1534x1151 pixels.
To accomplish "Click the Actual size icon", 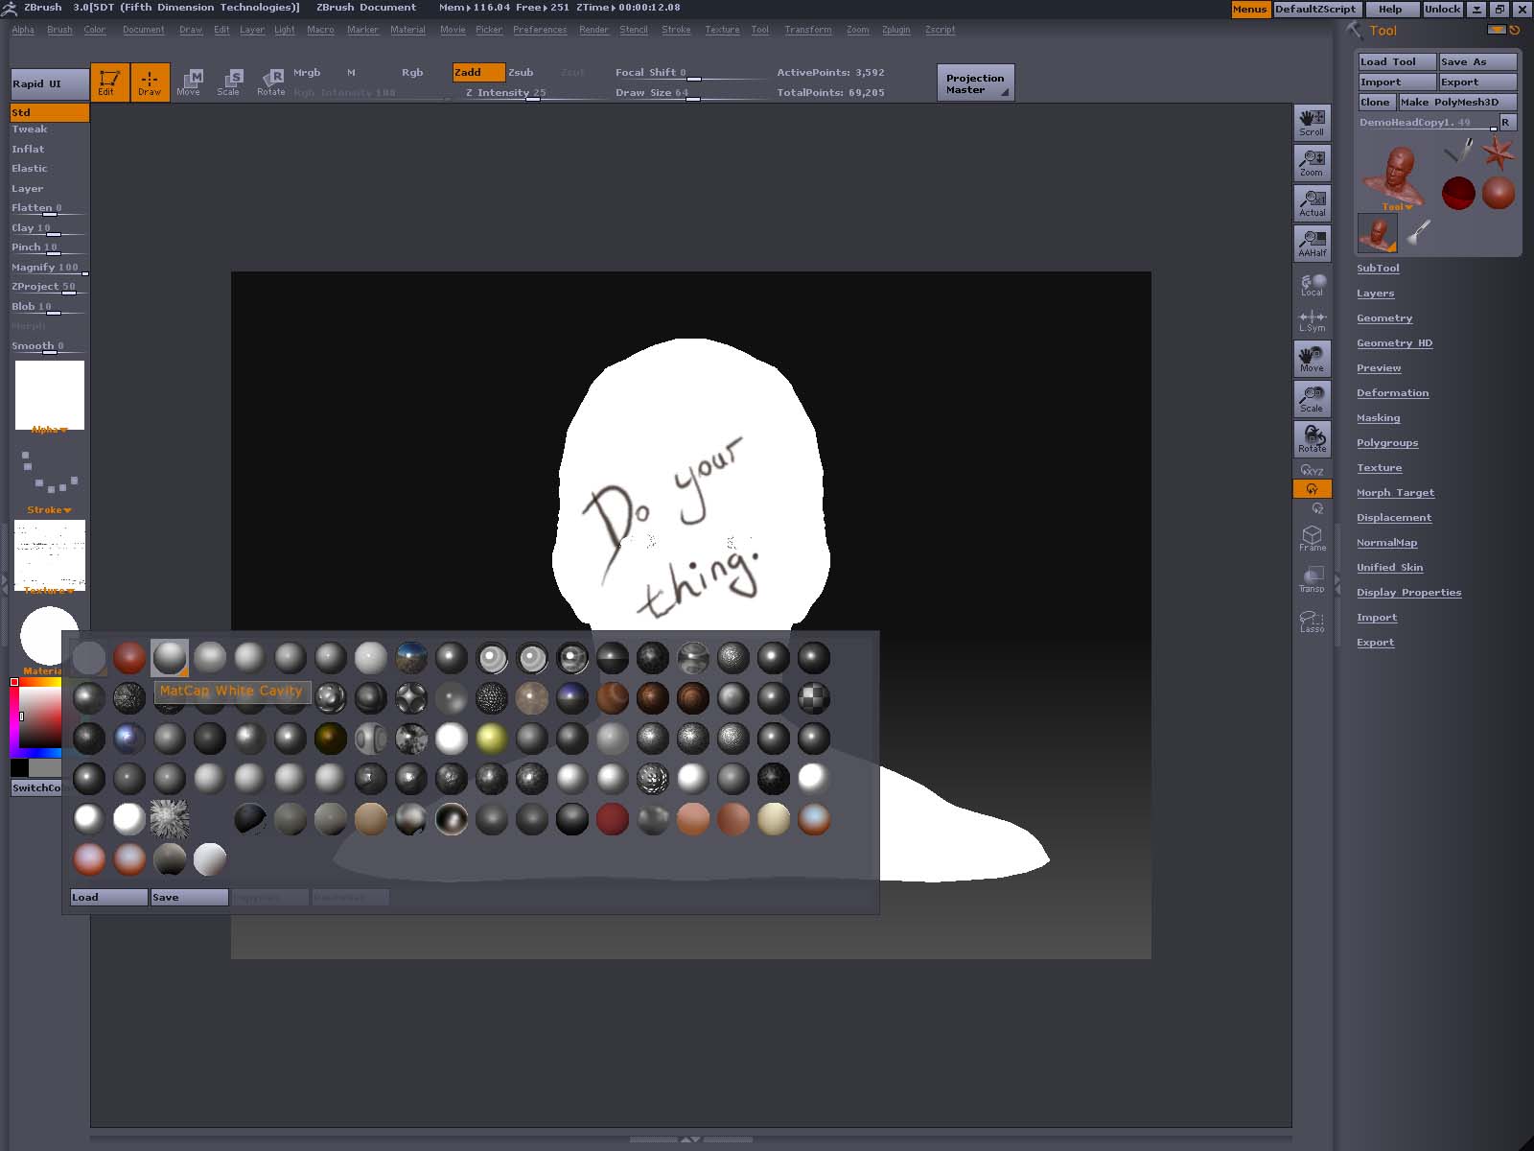I will tap(1312, 202).
